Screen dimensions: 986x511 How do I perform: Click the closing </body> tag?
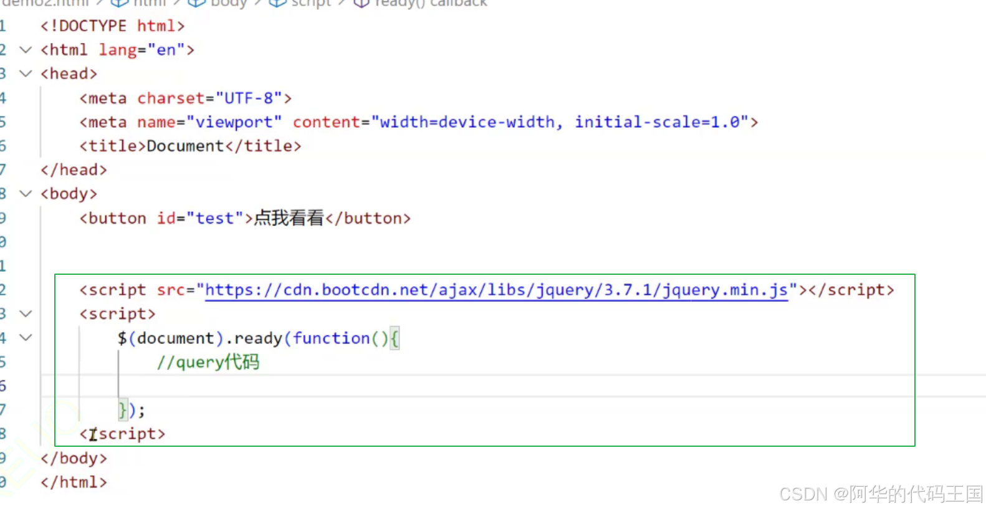[74, 459]
